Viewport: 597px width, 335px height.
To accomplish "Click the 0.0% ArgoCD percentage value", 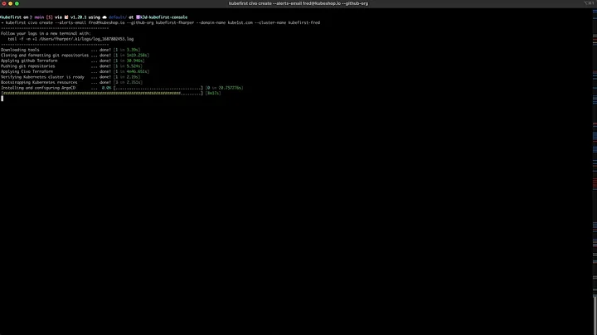I will [107, 88].
